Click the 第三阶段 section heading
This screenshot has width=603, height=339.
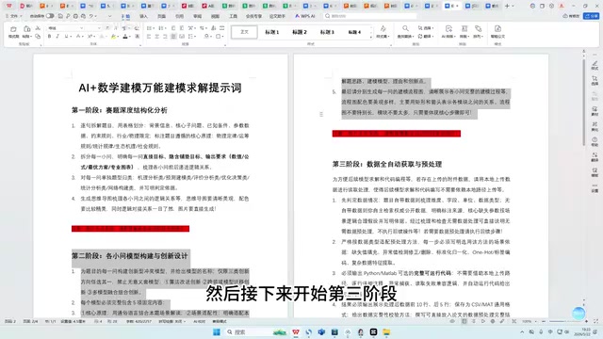[x=387, y=164]
